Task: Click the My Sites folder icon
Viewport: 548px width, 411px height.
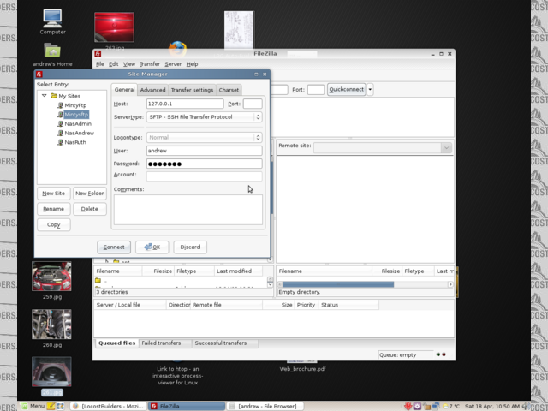Action: 53,96
